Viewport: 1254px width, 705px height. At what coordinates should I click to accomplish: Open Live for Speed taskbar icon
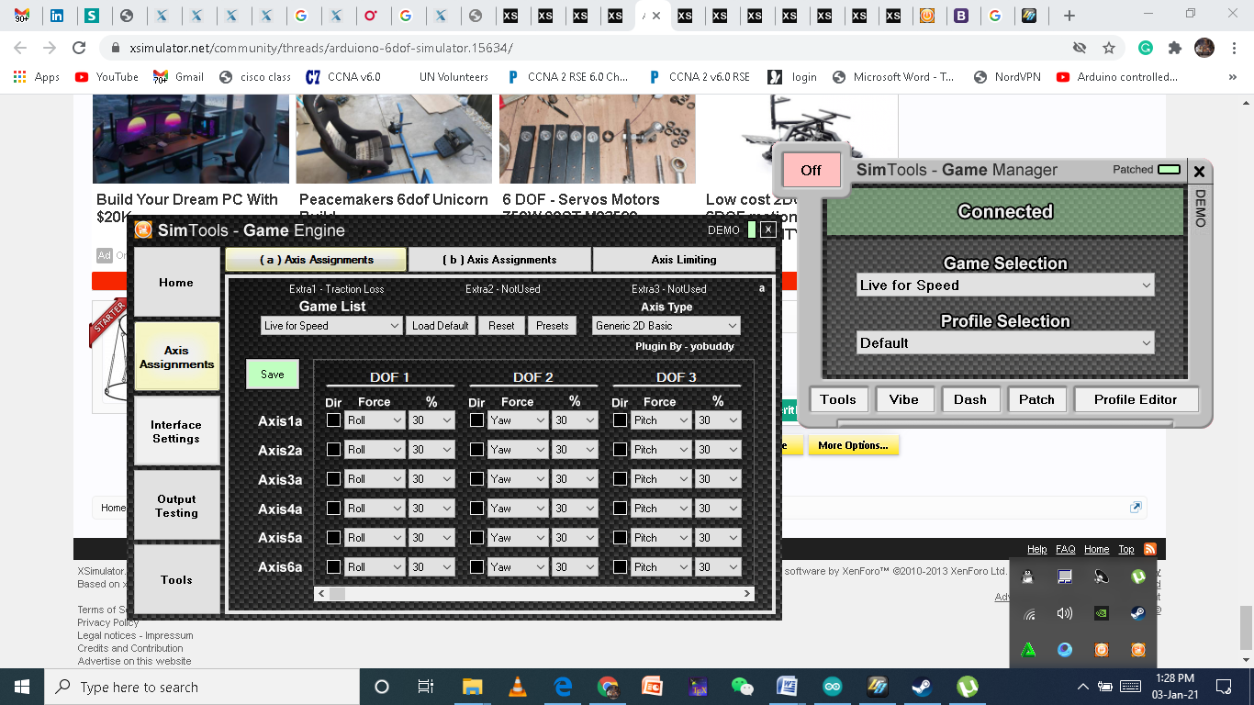click(877, 687)
